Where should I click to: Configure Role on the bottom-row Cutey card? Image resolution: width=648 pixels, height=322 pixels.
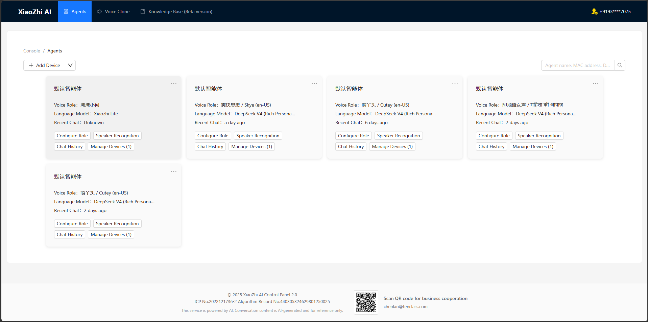tap(72, 224)
